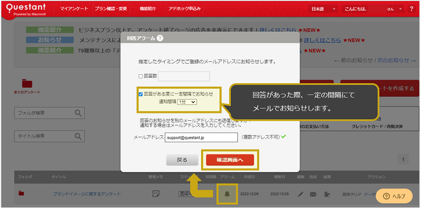Click the envelope notification icon in survey row
The width and height of the screenshot is (421, 209).
[313, 194]
